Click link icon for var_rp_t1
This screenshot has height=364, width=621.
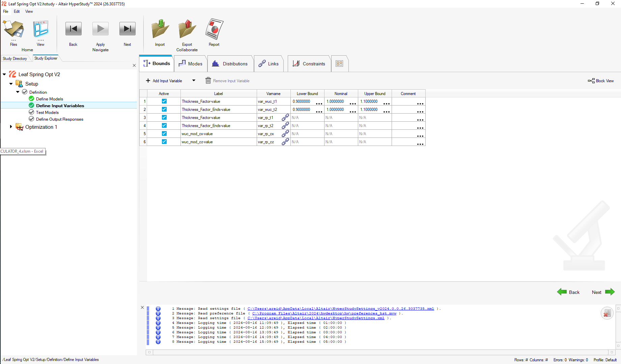(x=285, y=117)
